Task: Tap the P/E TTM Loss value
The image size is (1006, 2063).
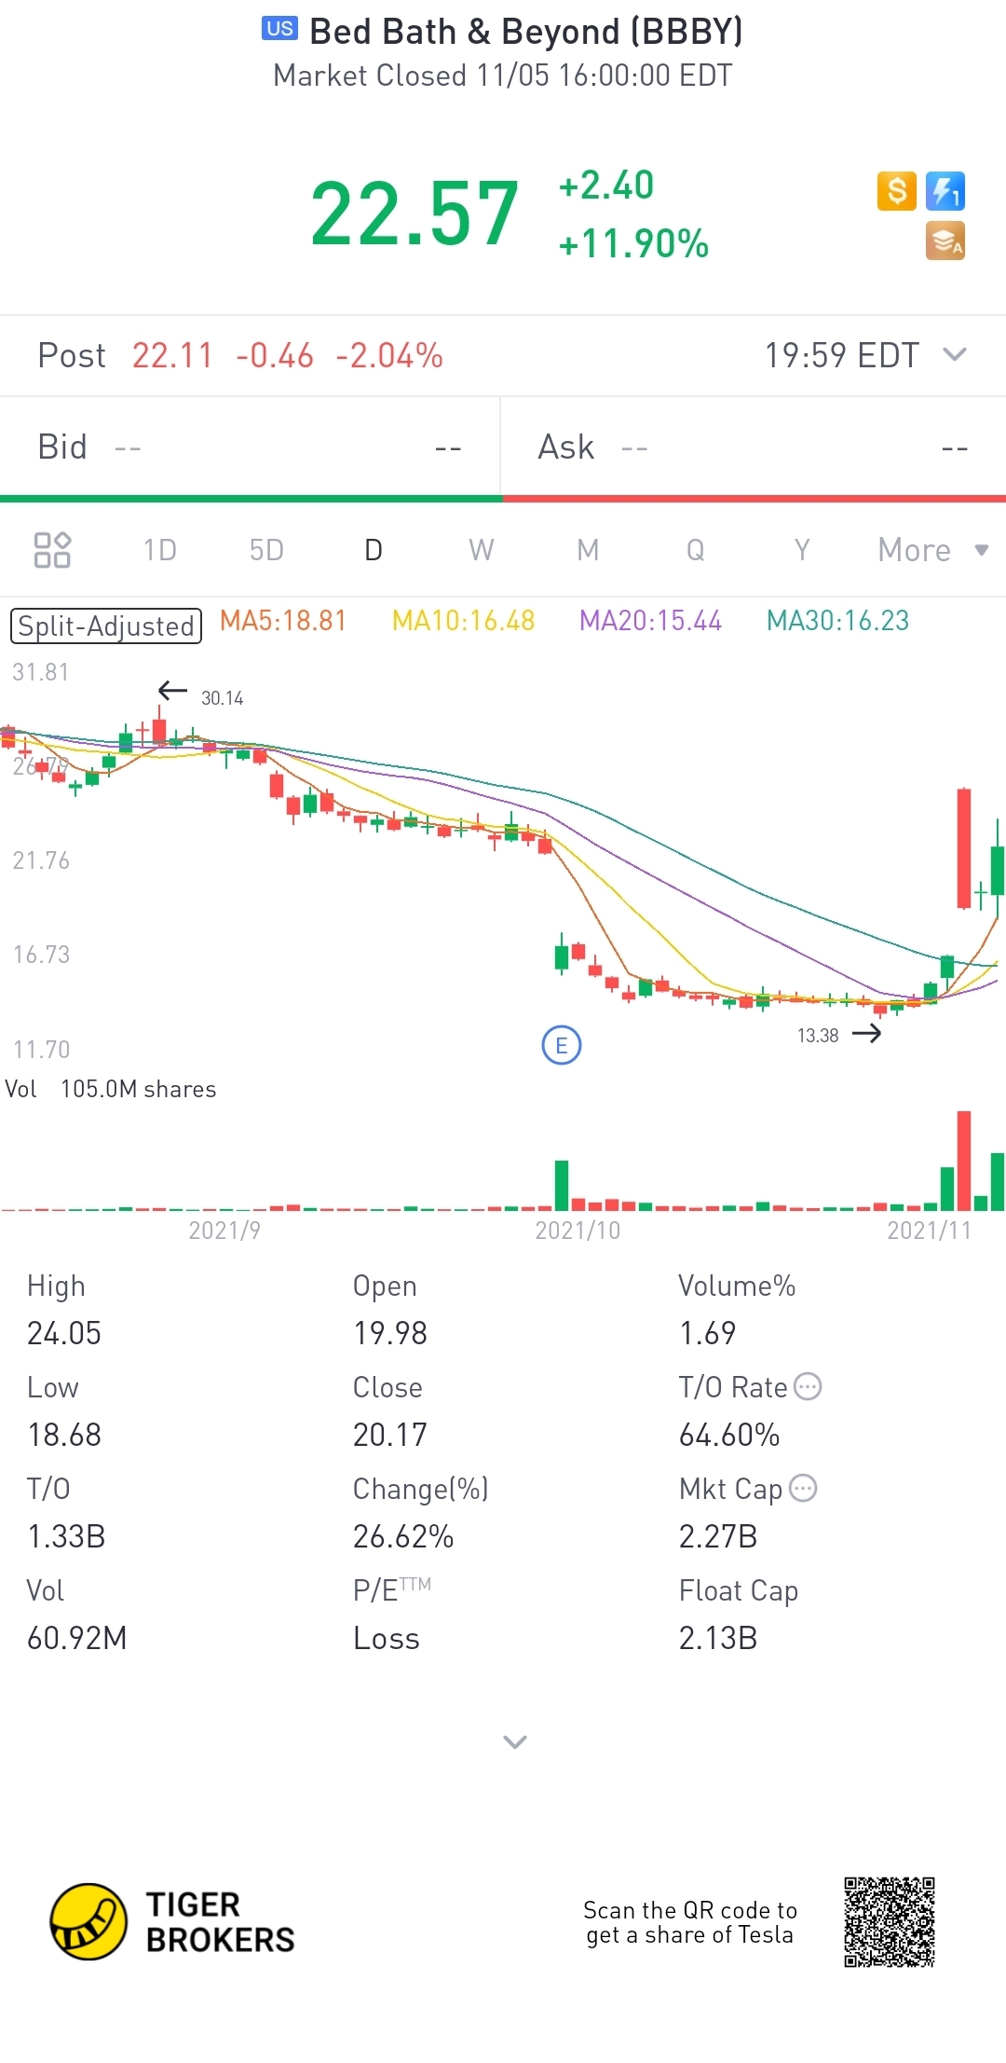Action: pyautogui.click(x=387, y=1638)
